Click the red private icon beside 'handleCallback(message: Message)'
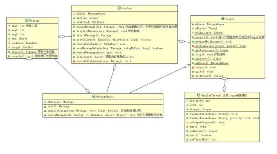This screenshot has width=277, height=154. point(74,61)
